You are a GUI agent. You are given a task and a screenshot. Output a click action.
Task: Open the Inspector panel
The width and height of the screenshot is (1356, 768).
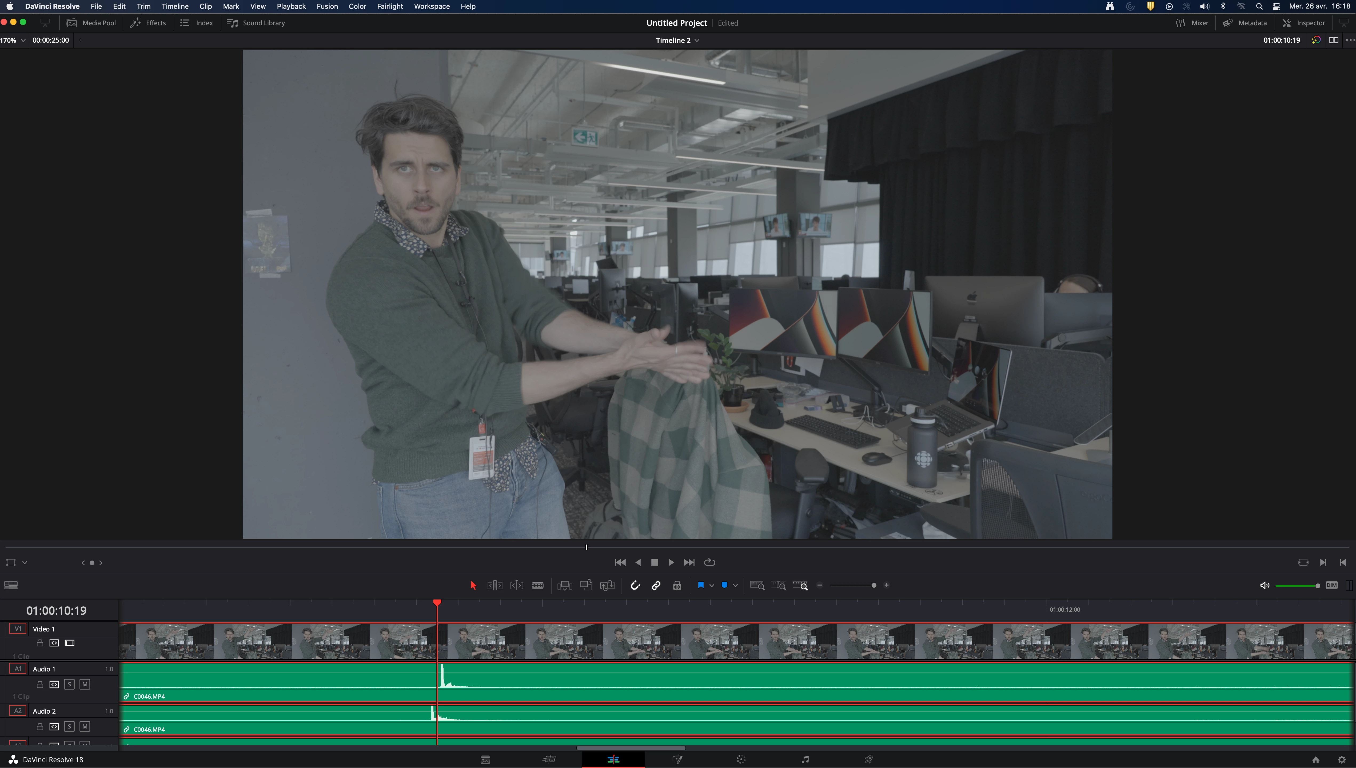1303,23
